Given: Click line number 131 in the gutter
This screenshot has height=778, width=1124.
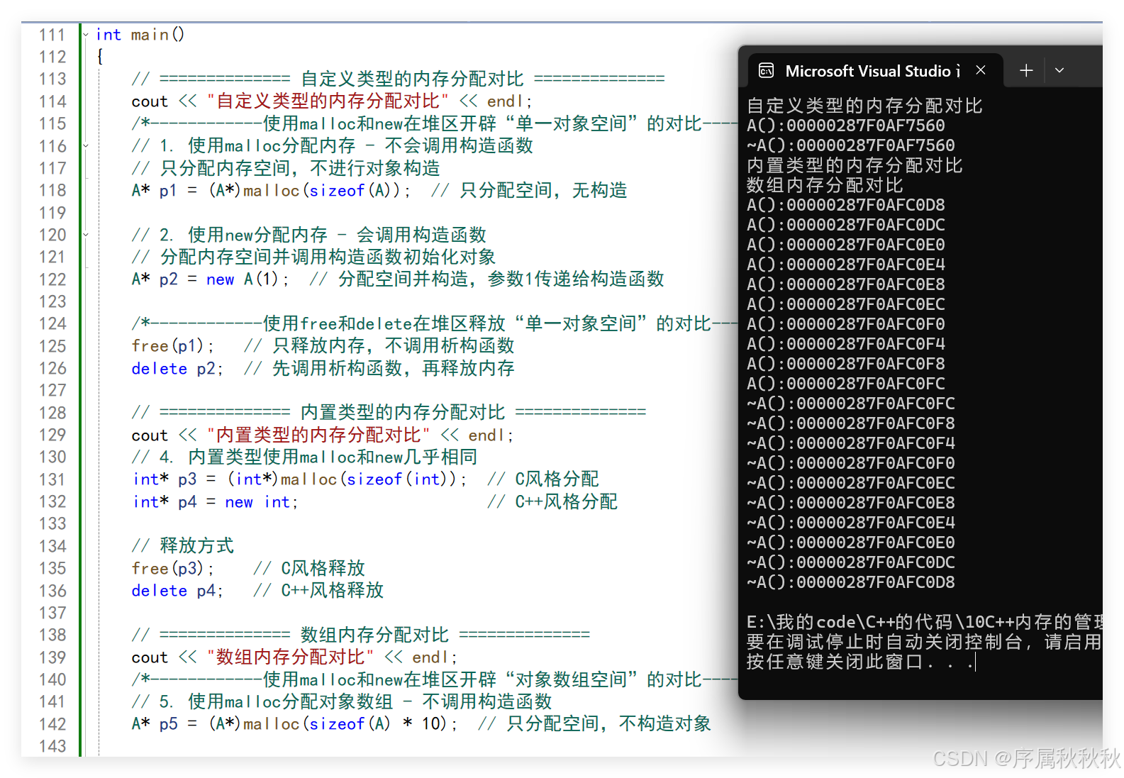Looking at the screenshot, I should (x=52, y=479).
